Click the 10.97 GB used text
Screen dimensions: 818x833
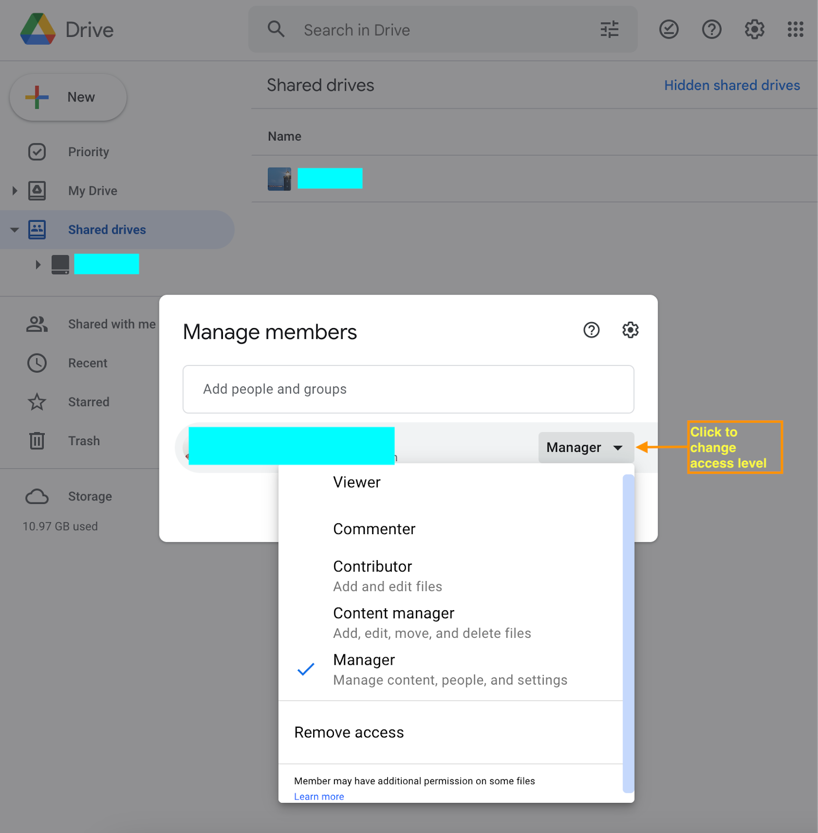coord(60,526)
